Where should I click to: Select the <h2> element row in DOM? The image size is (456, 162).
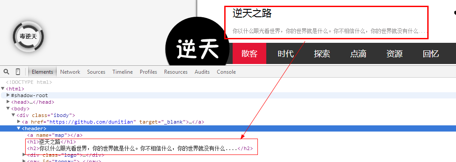click(140, 148)
